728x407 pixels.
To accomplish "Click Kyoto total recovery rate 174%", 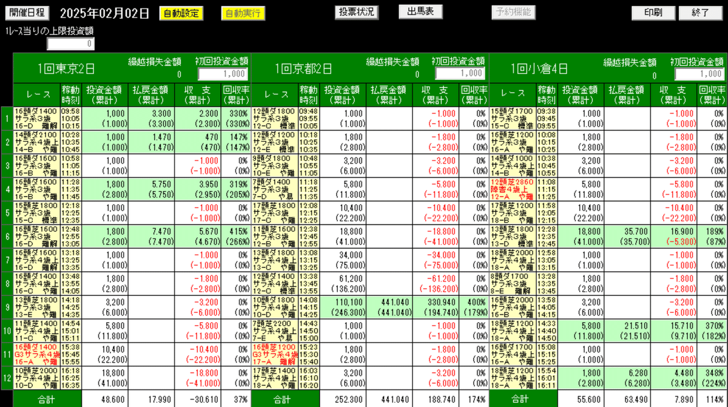I will coord(474,399).
